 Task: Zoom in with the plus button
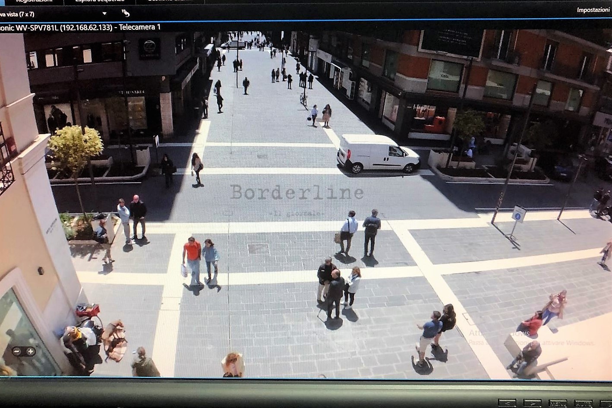pos(31,351)
